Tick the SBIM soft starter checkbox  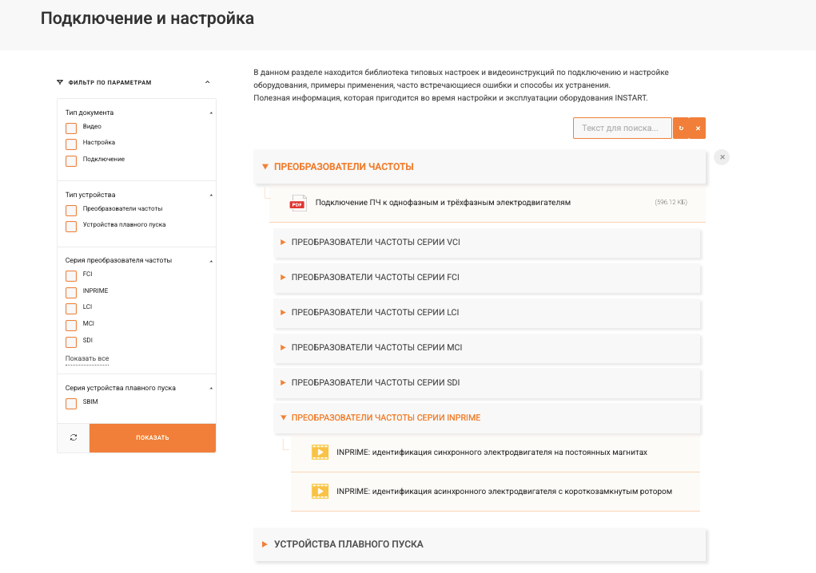(71, 403)
